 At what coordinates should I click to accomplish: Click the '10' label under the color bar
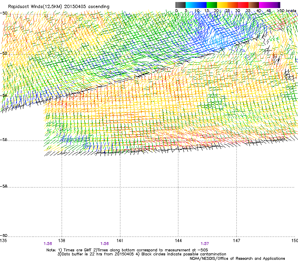[197, 10]
